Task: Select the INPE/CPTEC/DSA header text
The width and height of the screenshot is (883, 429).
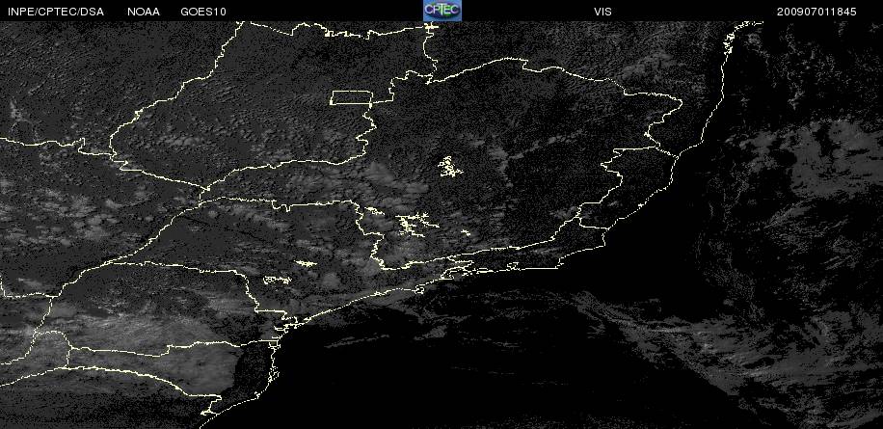Action: pyautogui.click(x=56, y=12)
